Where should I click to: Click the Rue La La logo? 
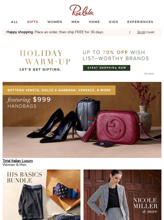point(82,10)
